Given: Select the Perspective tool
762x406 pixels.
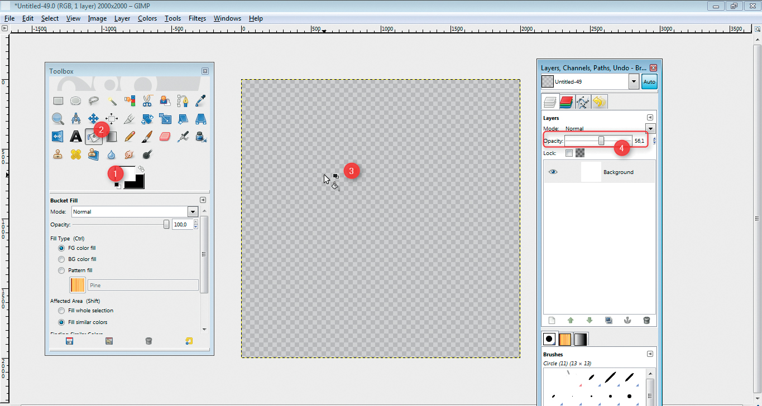Looking at the screenshot, I should click(201, 119).
